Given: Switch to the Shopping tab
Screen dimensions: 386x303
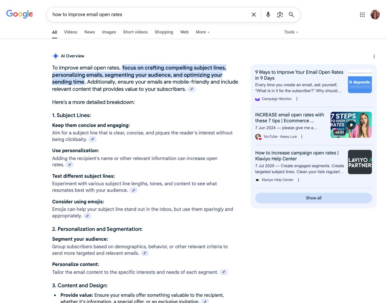Looking at the screenshot, I should (164, 32).
